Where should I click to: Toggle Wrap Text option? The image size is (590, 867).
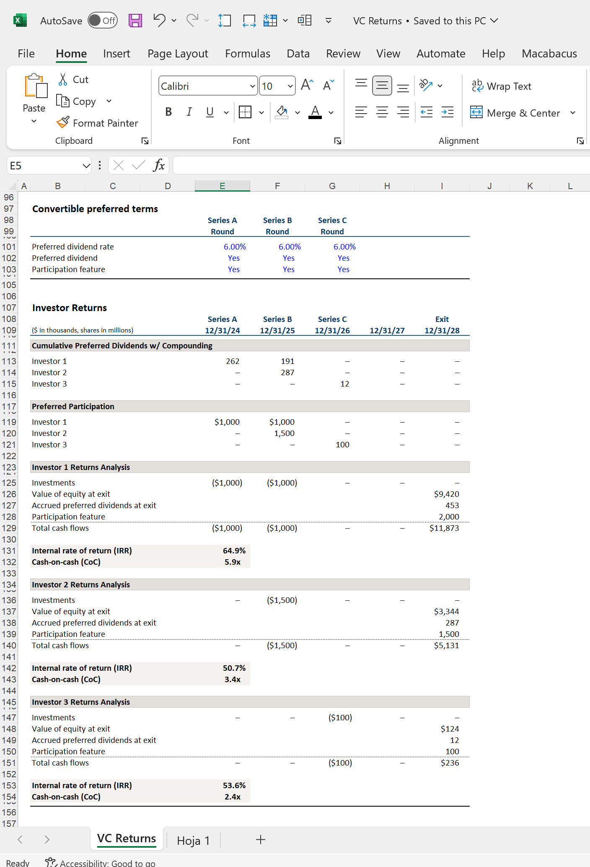tap(502, 86)
